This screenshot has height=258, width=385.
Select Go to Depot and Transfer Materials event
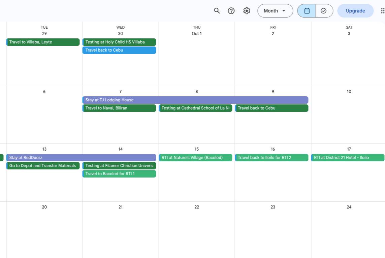click(x=43, y=166)
